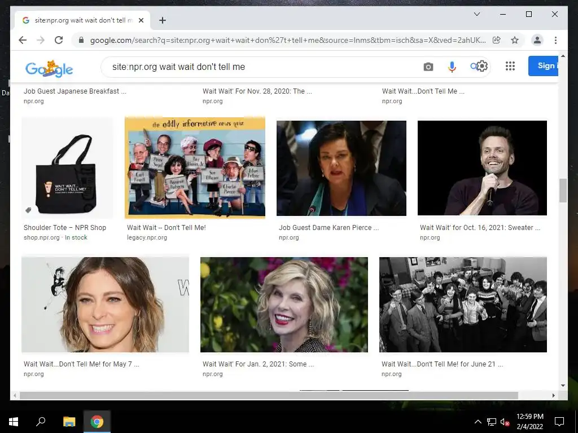This screenshot has width=578, height=433.
Task: Show hidden system tray icons
Action: [478, 422]
